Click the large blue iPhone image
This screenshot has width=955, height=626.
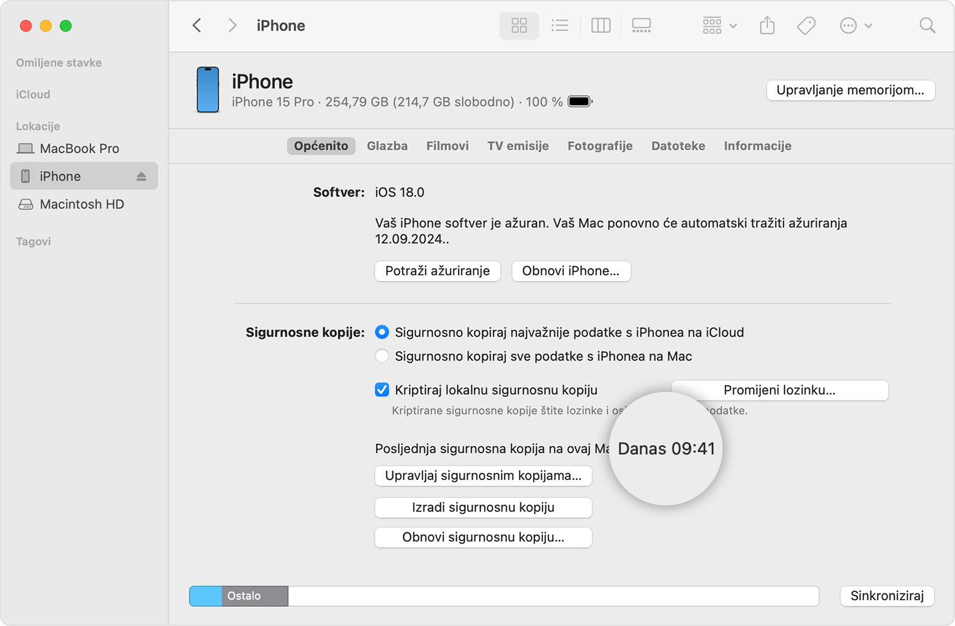pos(208,90)
